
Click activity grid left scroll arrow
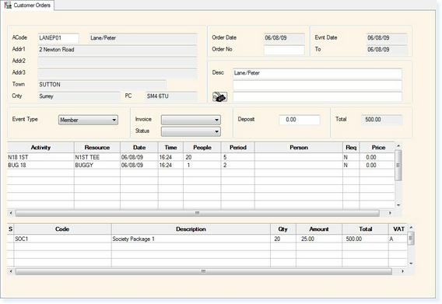coord(11,213)
